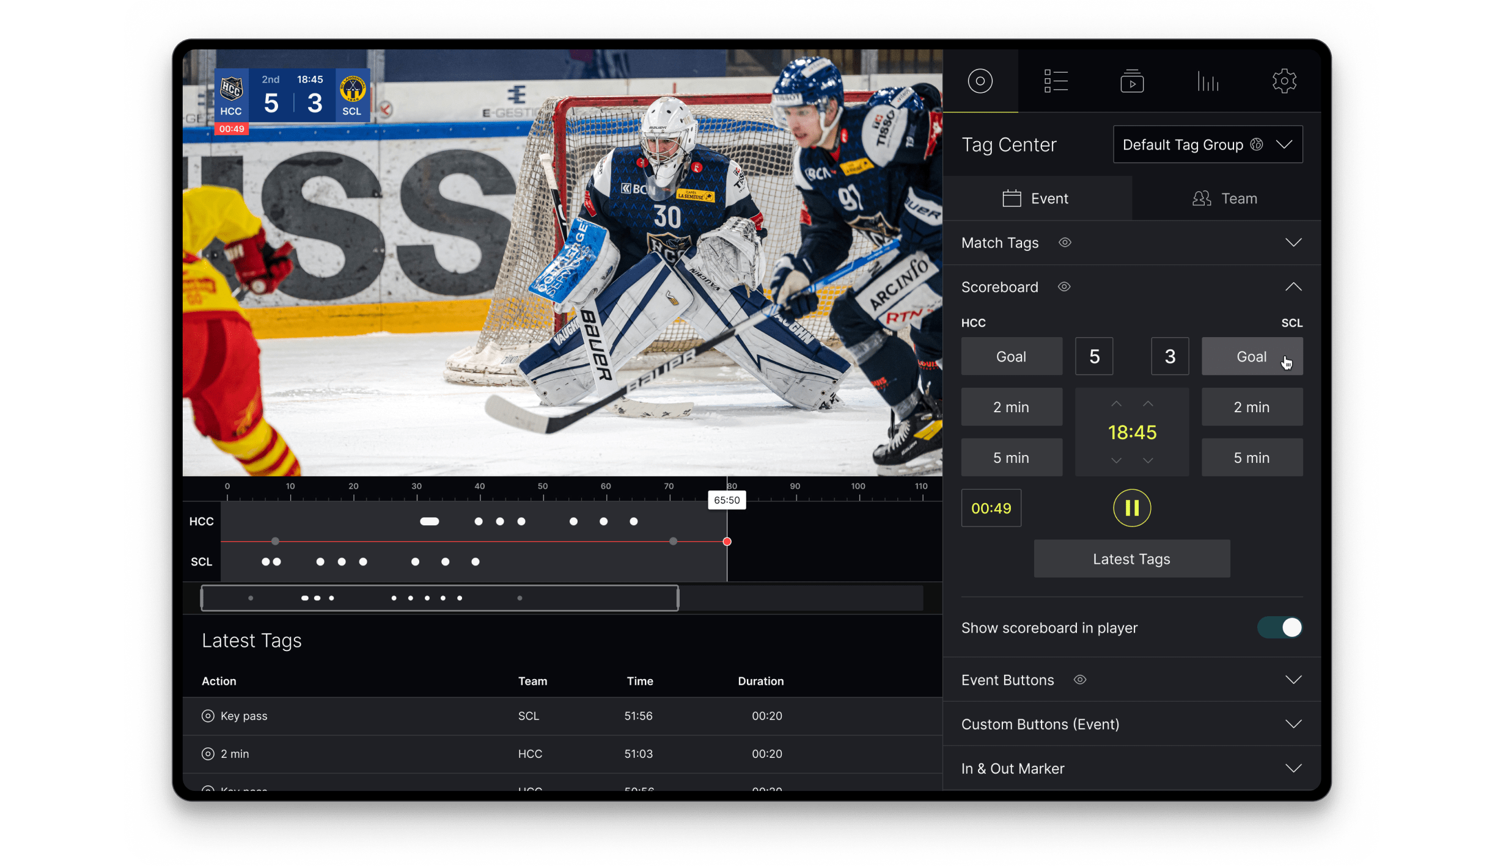
Task: Disable Show scoreboard in player
Action: coord(1280,627)
